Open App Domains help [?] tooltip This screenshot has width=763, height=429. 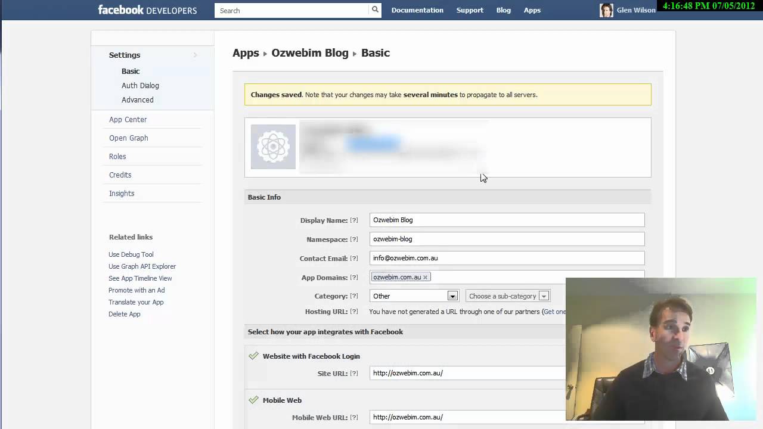(354, 278)
